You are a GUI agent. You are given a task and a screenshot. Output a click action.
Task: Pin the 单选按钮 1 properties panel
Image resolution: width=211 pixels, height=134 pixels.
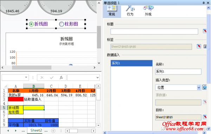204,3
